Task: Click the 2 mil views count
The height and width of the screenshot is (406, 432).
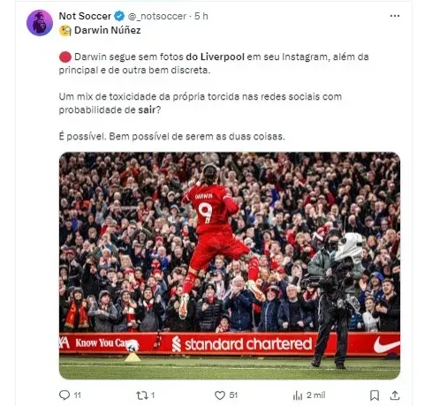Action: 315,395
